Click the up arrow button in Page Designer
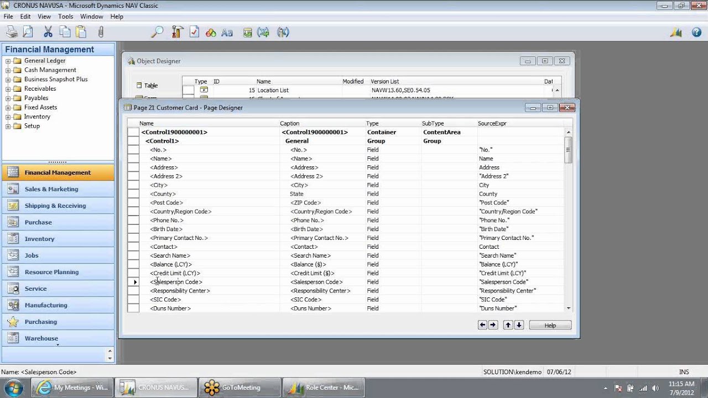The width and height of the screenshot is (708, 398). click(508, 325)
